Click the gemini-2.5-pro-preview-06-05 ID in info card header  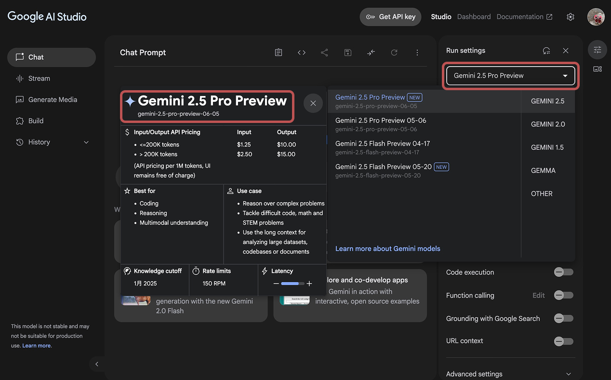[178, 114]
